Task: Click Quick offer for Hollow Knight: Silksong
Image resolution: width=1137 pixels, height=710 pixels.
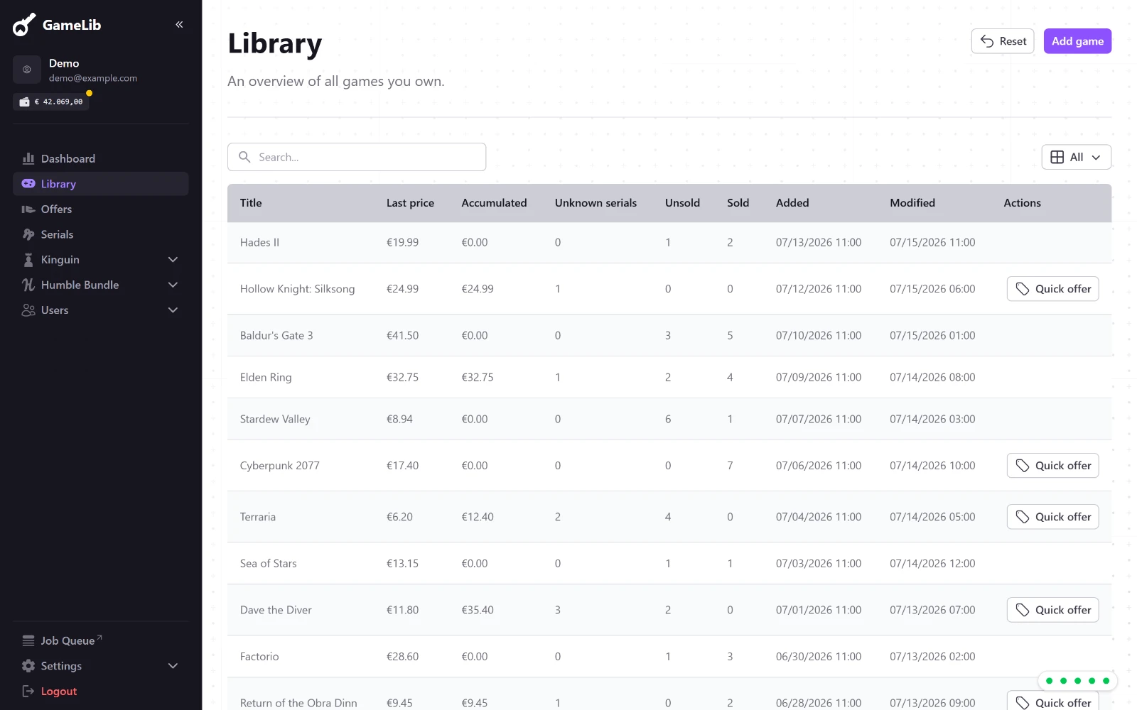Action: [x=1052, y=289]
